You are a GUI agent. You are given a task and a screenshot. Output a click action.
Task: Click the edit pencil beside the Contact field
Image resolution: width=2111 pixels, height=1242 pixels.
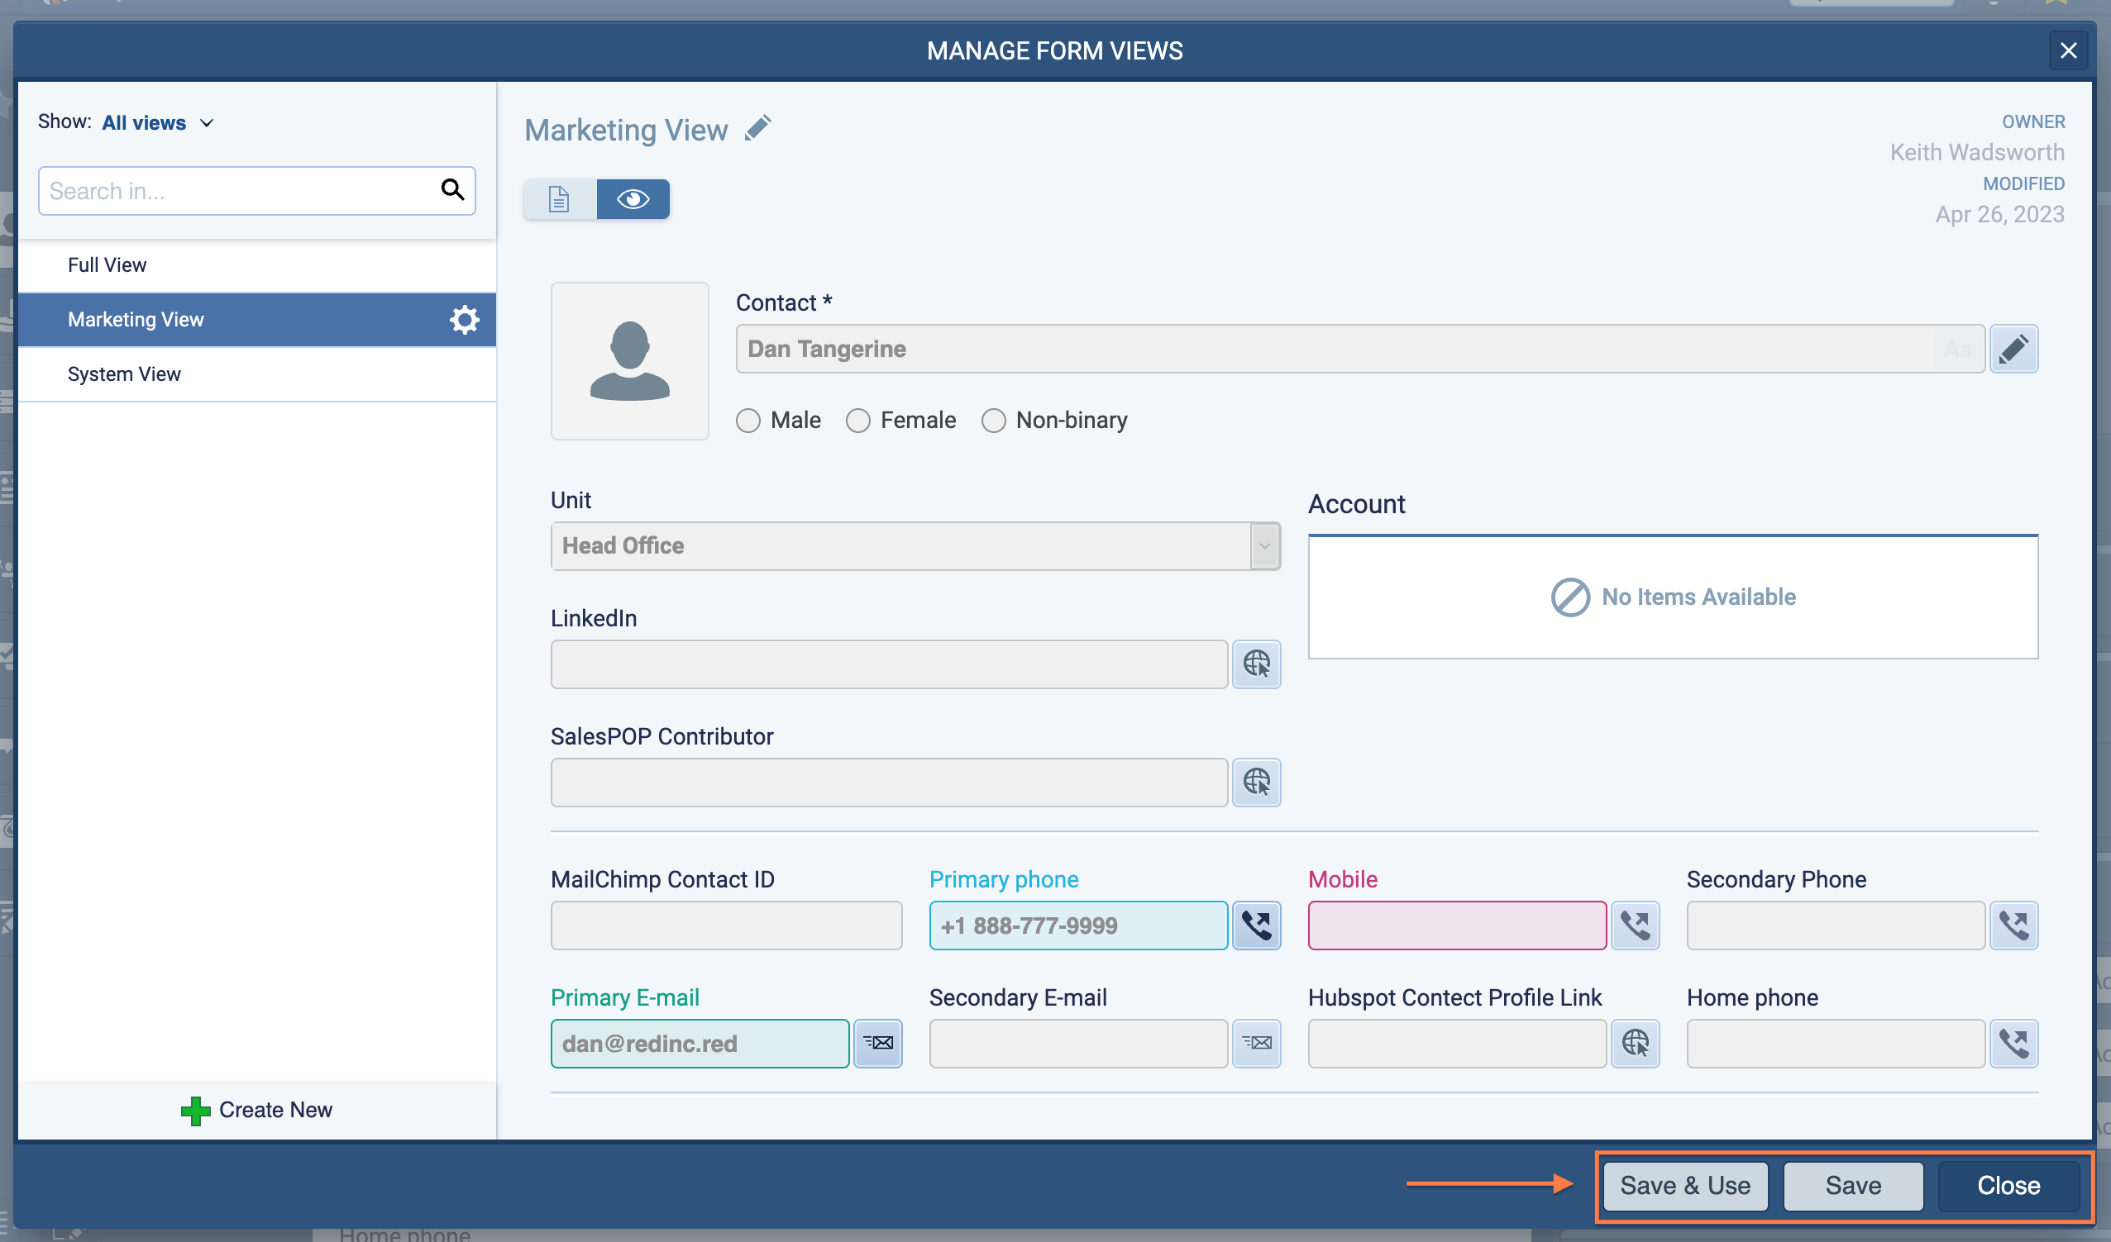2014,349
